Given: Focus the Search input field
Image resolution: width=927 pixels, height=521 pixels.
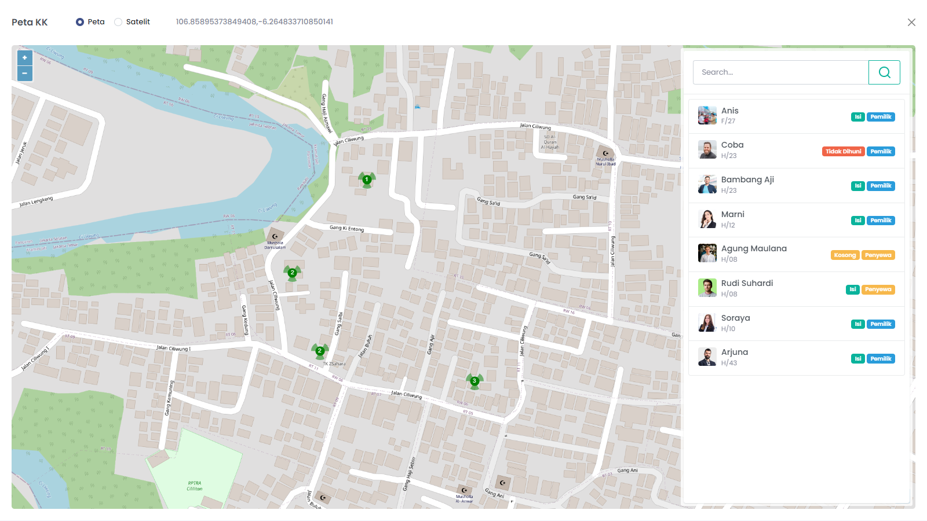Looking at the screenshot, I should (x=780, y=72).
